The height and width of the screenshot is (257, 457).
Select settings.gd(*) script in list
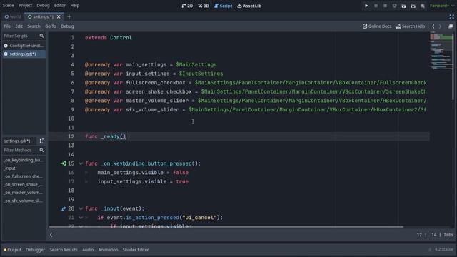click(x=24, y=54)
